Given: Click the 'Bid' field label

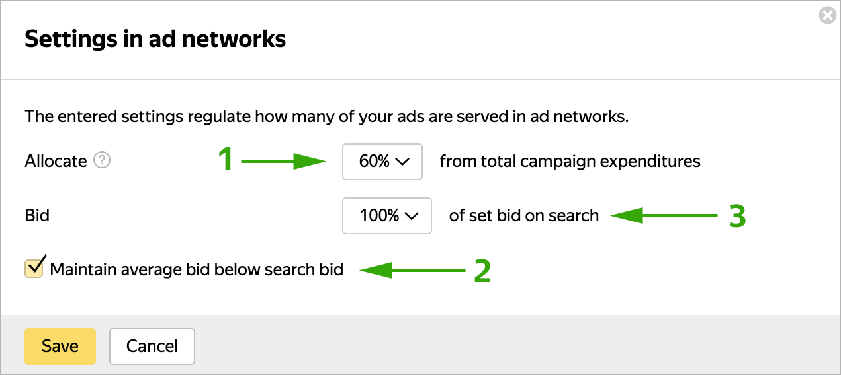Looking at the screenshot, I should (37, 215).
